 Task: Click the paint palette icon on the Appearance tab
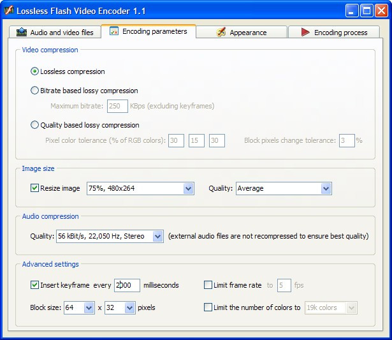point(221,32)
